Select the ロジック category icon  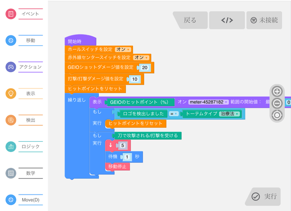[x=11, y=146]
